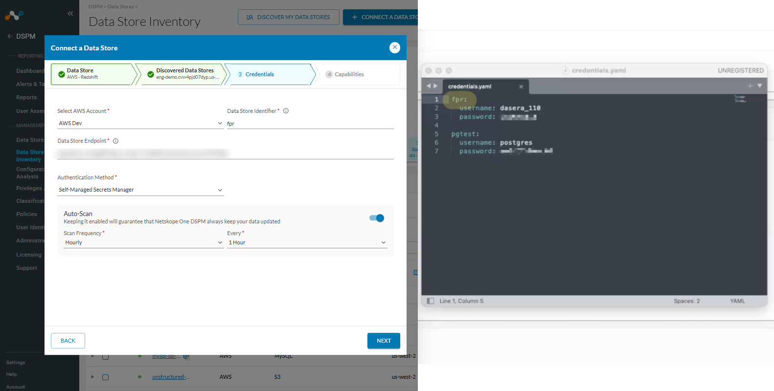Click the minimap in the editor window
This screenshot has height=391, width=774.
pos(740,99)
